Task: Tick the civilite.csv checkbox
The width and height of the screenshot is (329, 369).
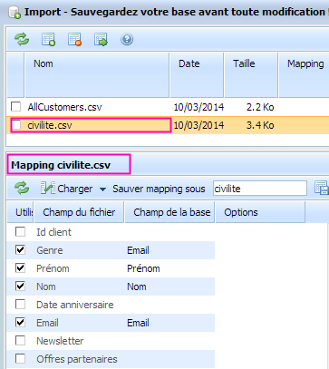Action: 15,125
